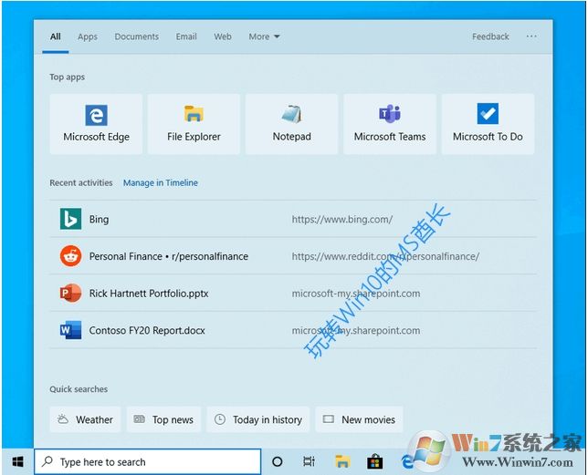Click the Reddit icon in recent activities
The height and width of the screenshot is (475, 588).
[70, 256]
